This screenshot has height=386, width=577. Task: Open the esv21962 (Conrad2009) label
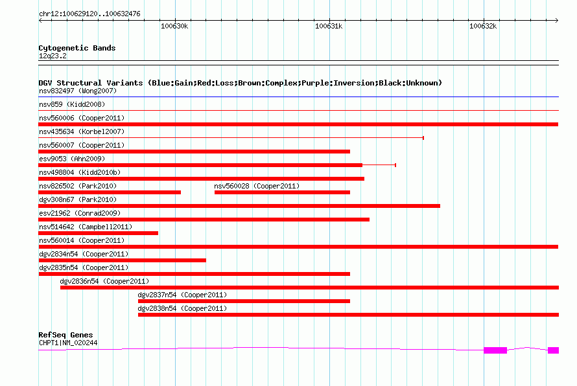tap(80, 213)
